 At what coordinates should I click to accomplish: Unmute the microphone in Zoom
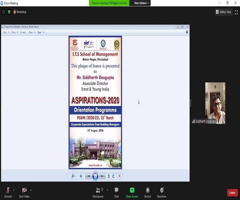(8, 192)
